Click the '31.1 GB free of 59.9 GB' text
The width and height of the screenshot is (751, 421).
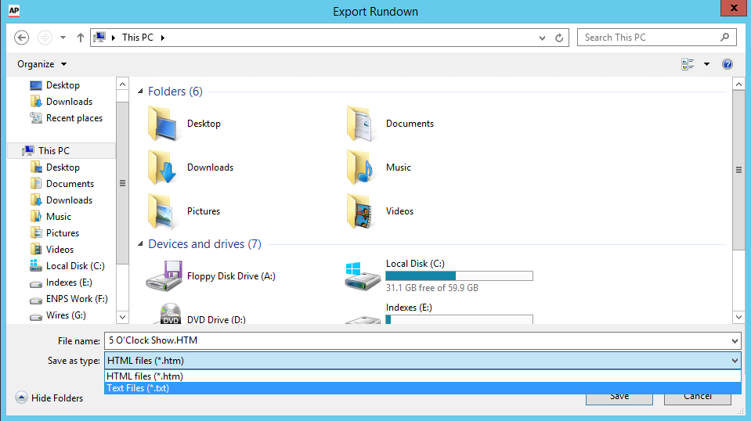coord(432,288)
